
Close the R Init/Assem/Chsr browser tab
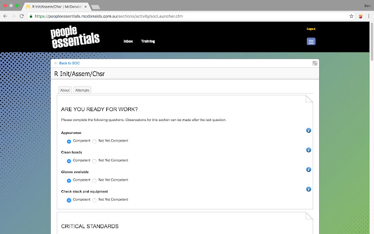pyautogui.click(x=86, y=6)
